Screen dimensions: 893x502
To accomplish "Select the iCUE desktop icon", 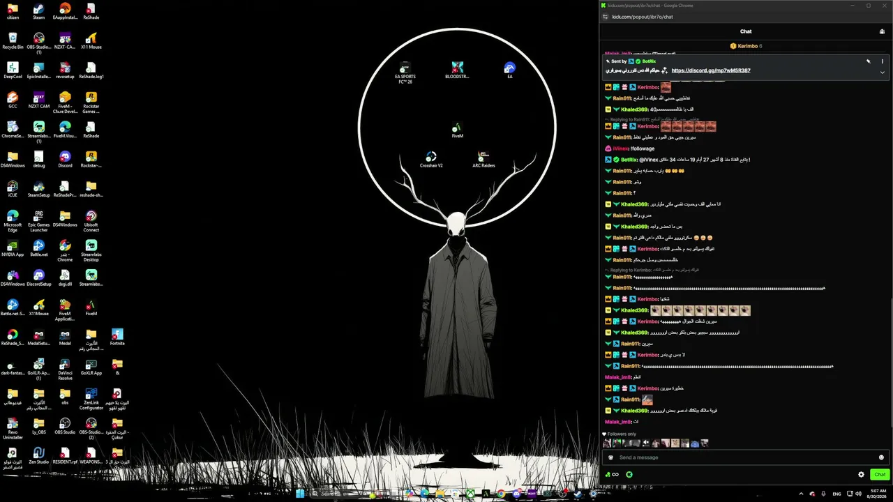I will [x=13, y=190].
